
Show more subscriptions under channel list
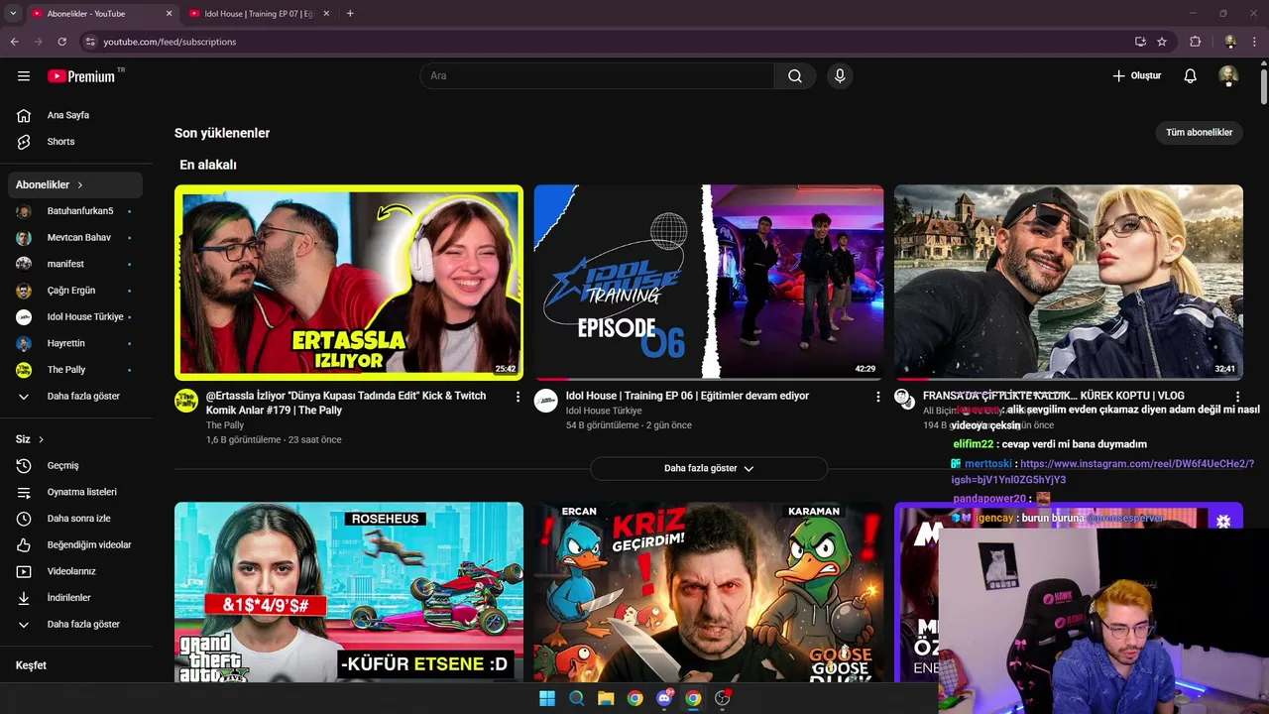77,396
